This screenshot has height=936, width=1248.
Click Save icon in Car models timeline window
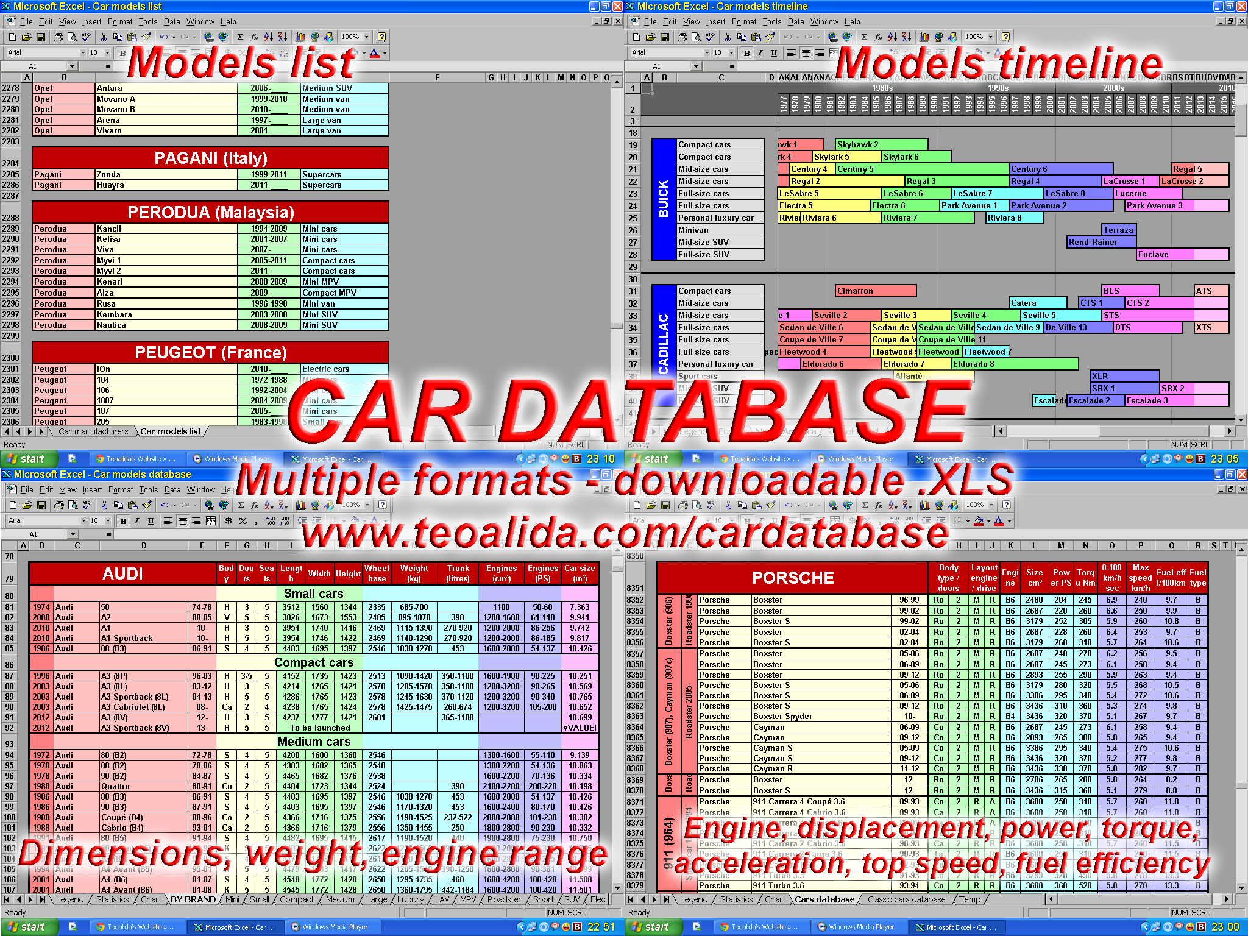[x=665, y=37]
